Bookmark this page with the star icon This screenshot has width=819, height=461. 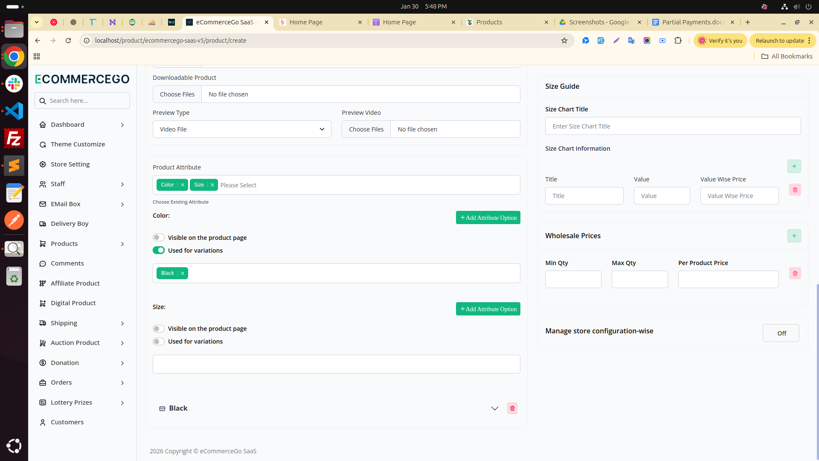pyautogui.click(x=564, y=41)
